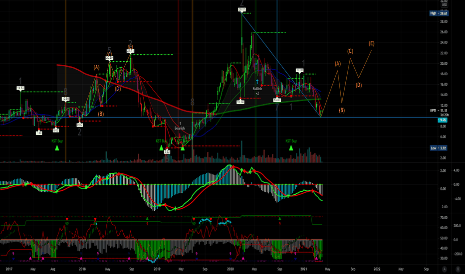Select the High 29.61 price label
This screenshot has width=465, height=274.
[x=439, y=13]
